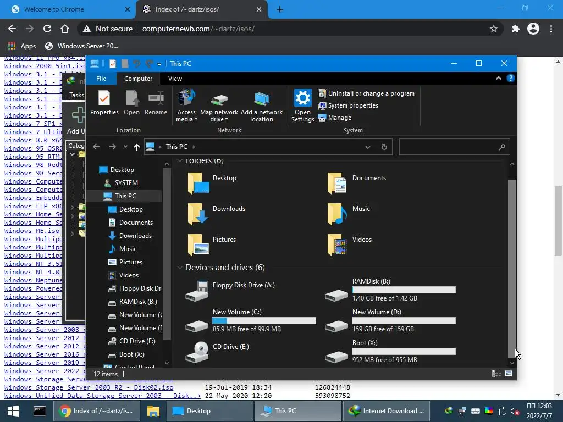Refresh the This PC view
Screen dimensions: 563x422
click(384, 147)
